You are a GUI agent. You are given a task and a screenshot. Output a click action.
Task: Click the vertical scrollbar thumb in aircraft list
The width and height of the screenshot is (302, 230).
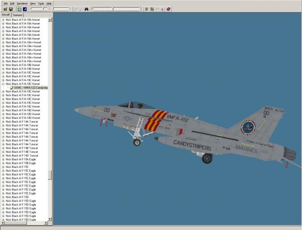pyautogui.click(x=50, y=175)
